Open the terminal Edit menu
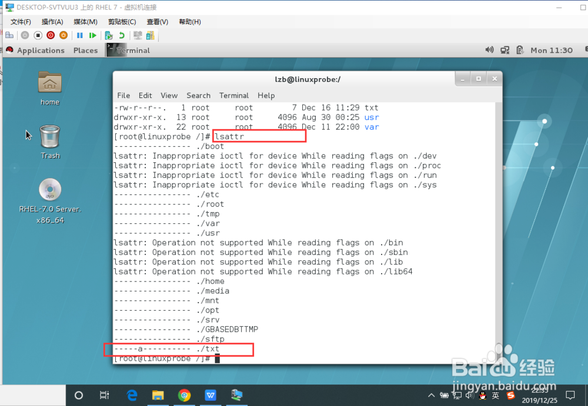Viewport: 588px width, 406px height. (145, 96)
